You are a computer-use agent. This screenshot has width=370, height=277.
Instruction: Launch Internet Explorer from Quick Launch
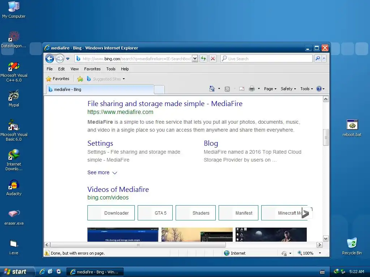click(x=42, y=272)
